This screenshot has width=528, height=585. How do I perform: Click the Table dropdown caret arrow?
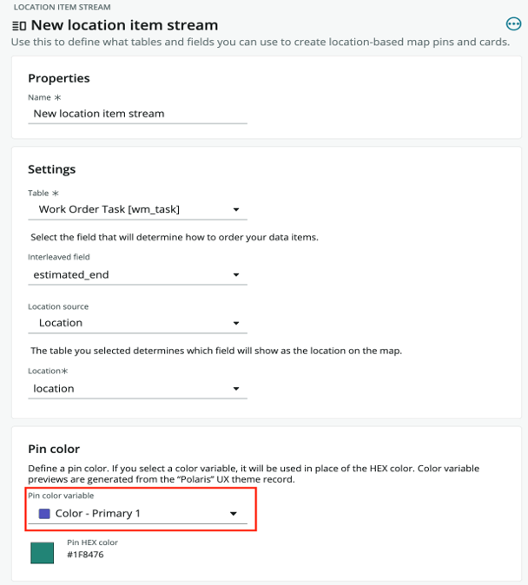[x=236, y=210]
